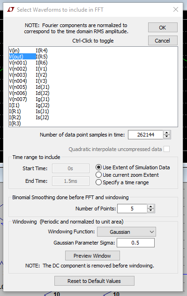Select V(n003) in waveform list

click(18, 75)
